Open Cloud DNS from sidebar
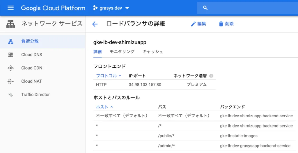298x153 pixels. (x=31, y=55)
